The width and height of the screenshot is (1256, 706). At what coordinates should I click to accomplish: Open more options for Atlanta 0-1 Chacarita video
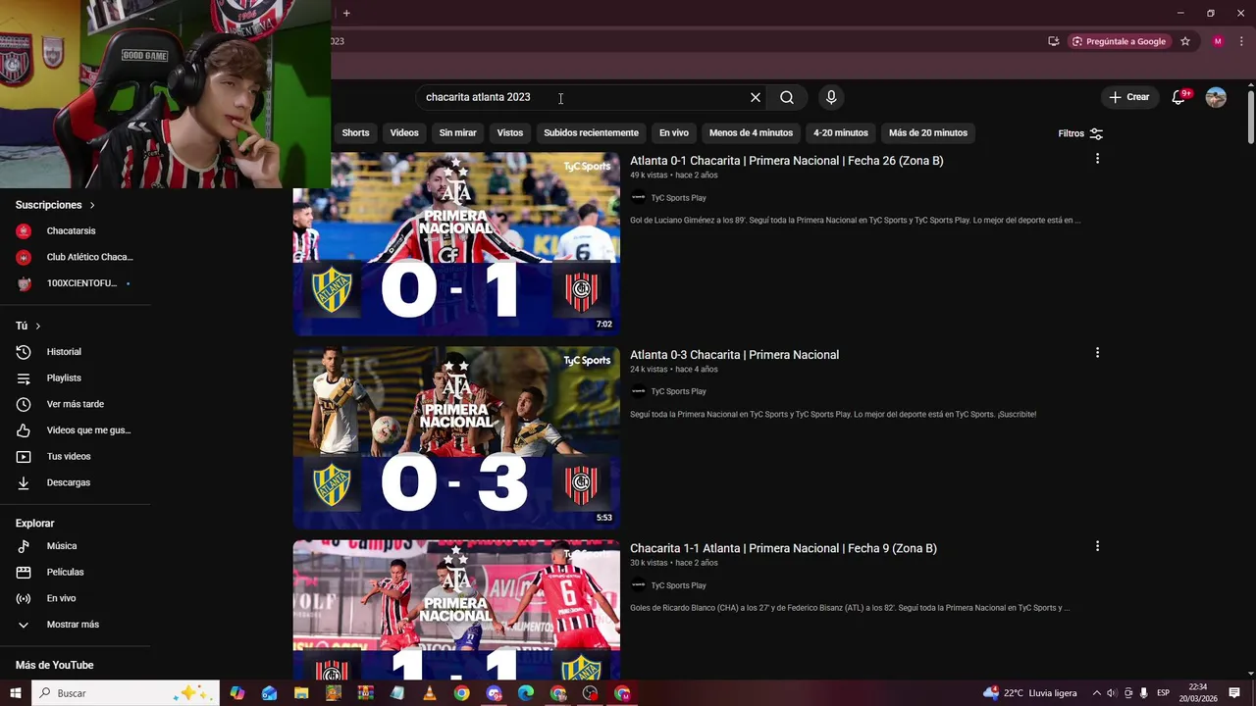[x=1097, y=159]
